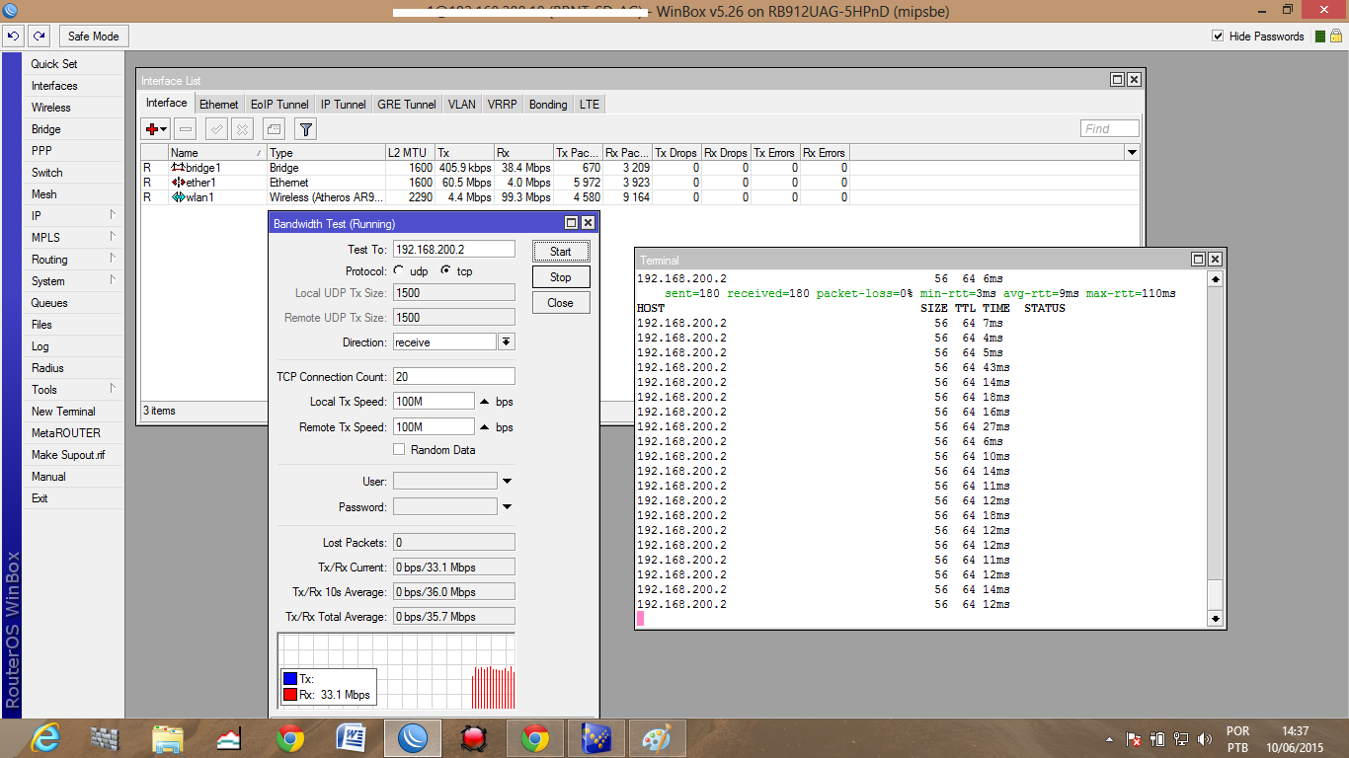Click the Redo arrow icon
The image size is (1349, 758).
click(39, 37)
